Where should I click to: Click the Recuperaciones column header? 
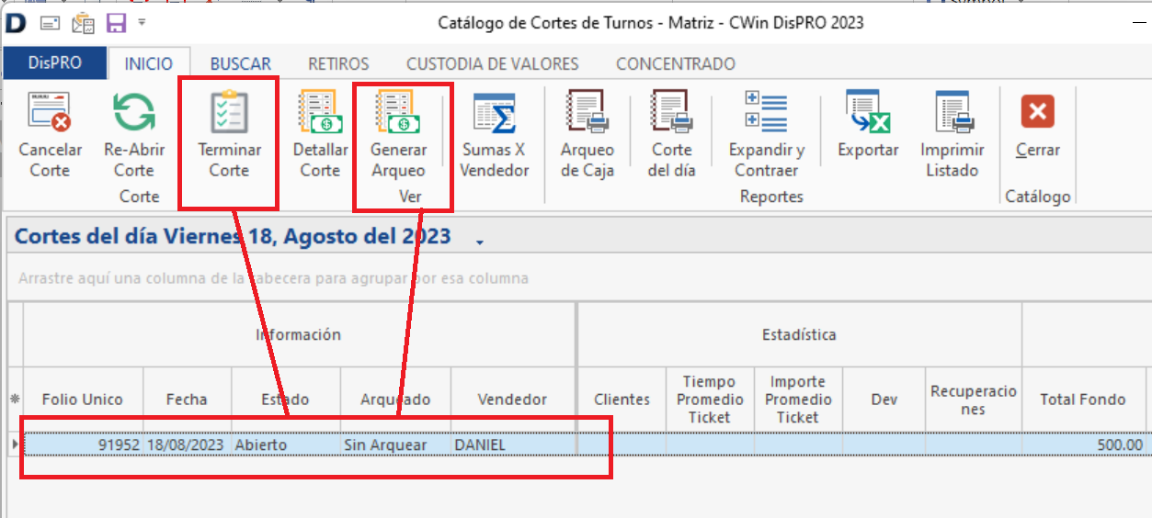click(x=974, y=400)
